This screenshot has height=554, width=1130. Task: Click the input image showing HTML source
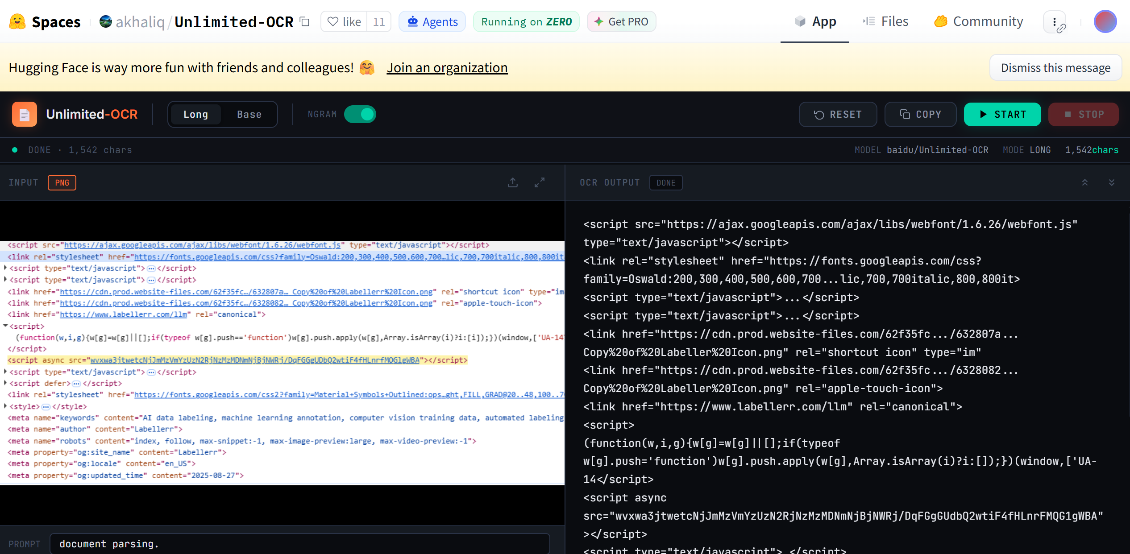pos(282,362)
